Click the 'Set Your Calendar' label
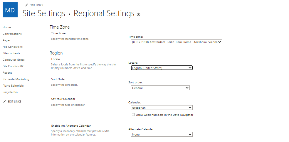Viewport: 289px width, 142px height. tap(63, 99)
